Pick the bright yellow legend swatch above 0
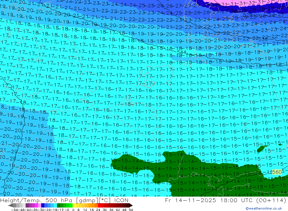288x211 pixels. [x=74, y=206]
